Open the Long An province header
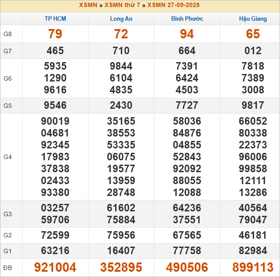280x277 pixels. click(x=121, y=19)
